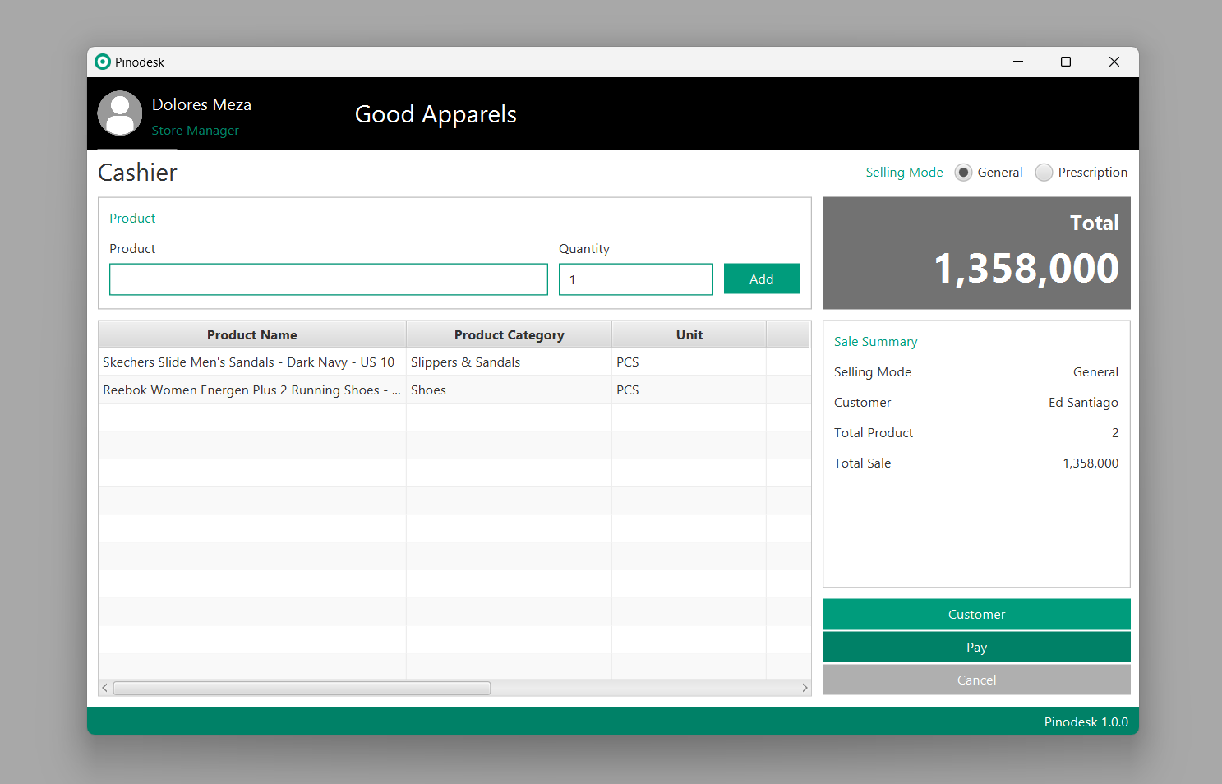Sort by Product Name column header

click(x=251, y=335)
